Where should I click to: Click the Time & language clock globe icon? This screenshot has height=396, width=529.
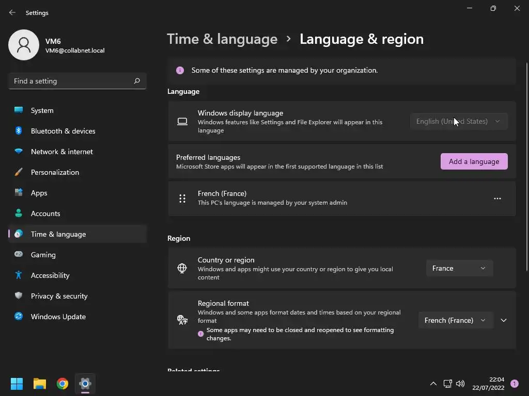click(x=19, y=234)
